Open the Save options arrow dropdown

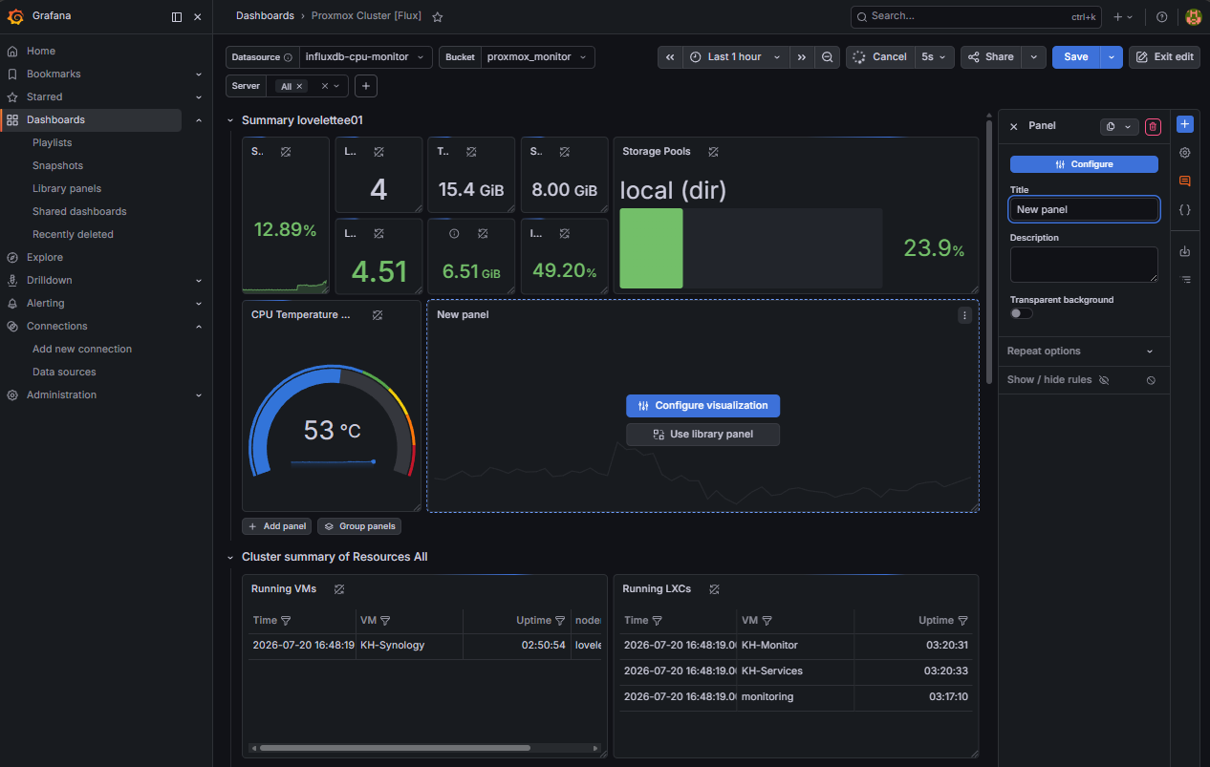(1112, 57)
